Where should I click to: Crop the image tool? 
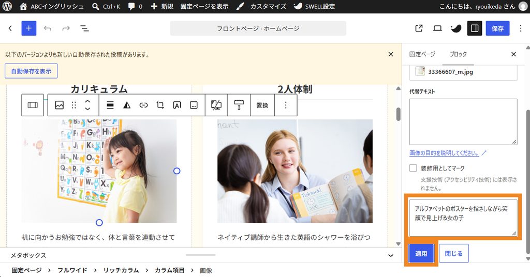click(160, 105)
